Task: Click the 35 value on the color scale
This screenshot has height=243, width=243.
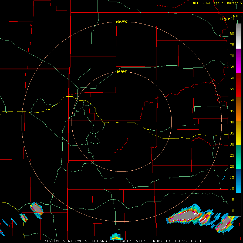Action: [232, 133]
